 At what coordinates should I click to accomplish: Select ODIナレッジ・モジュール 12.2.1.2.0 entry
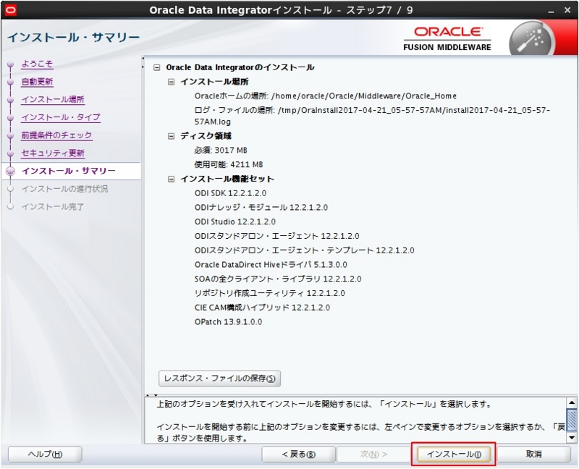tap(261, 208)
